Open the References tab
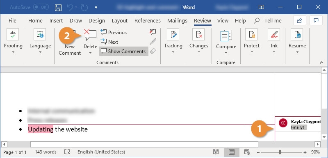Screen dimensions: 328x158 click(148, 20)
